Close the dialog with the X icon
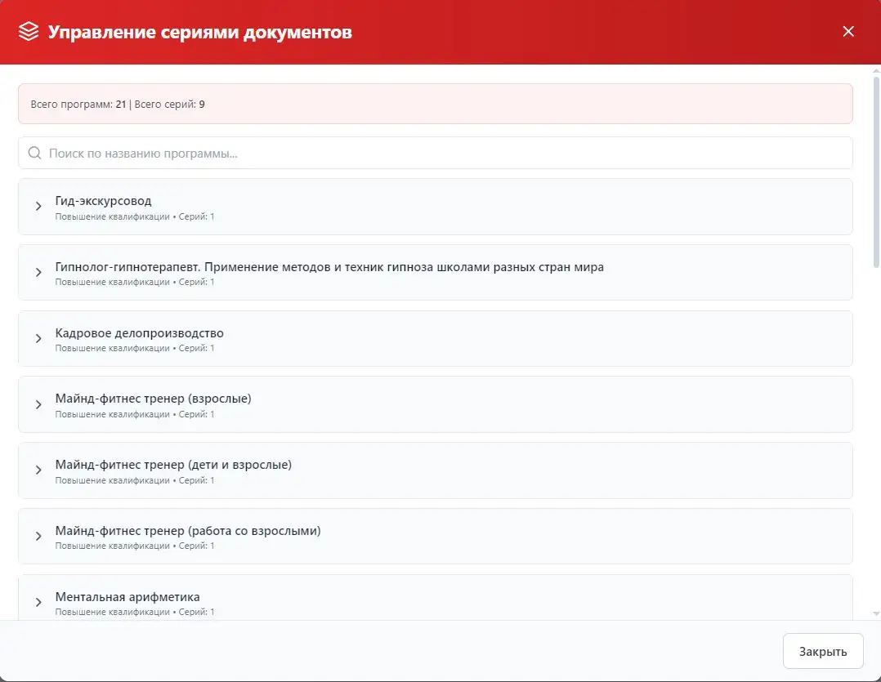This screenshot has width=881, height=682. point(847,31)
